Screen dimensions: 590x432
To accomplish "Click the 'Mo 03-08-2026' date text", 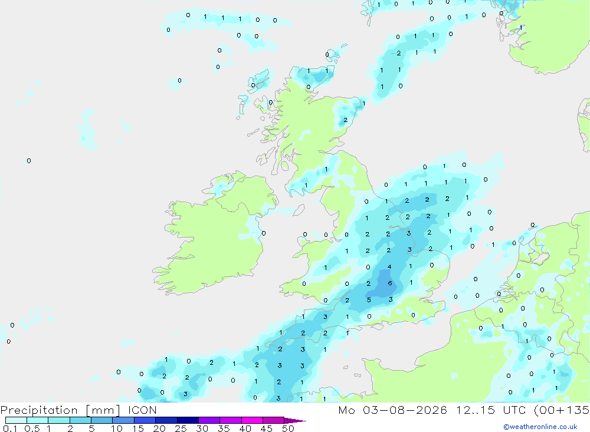I will [x=392, y=410].
